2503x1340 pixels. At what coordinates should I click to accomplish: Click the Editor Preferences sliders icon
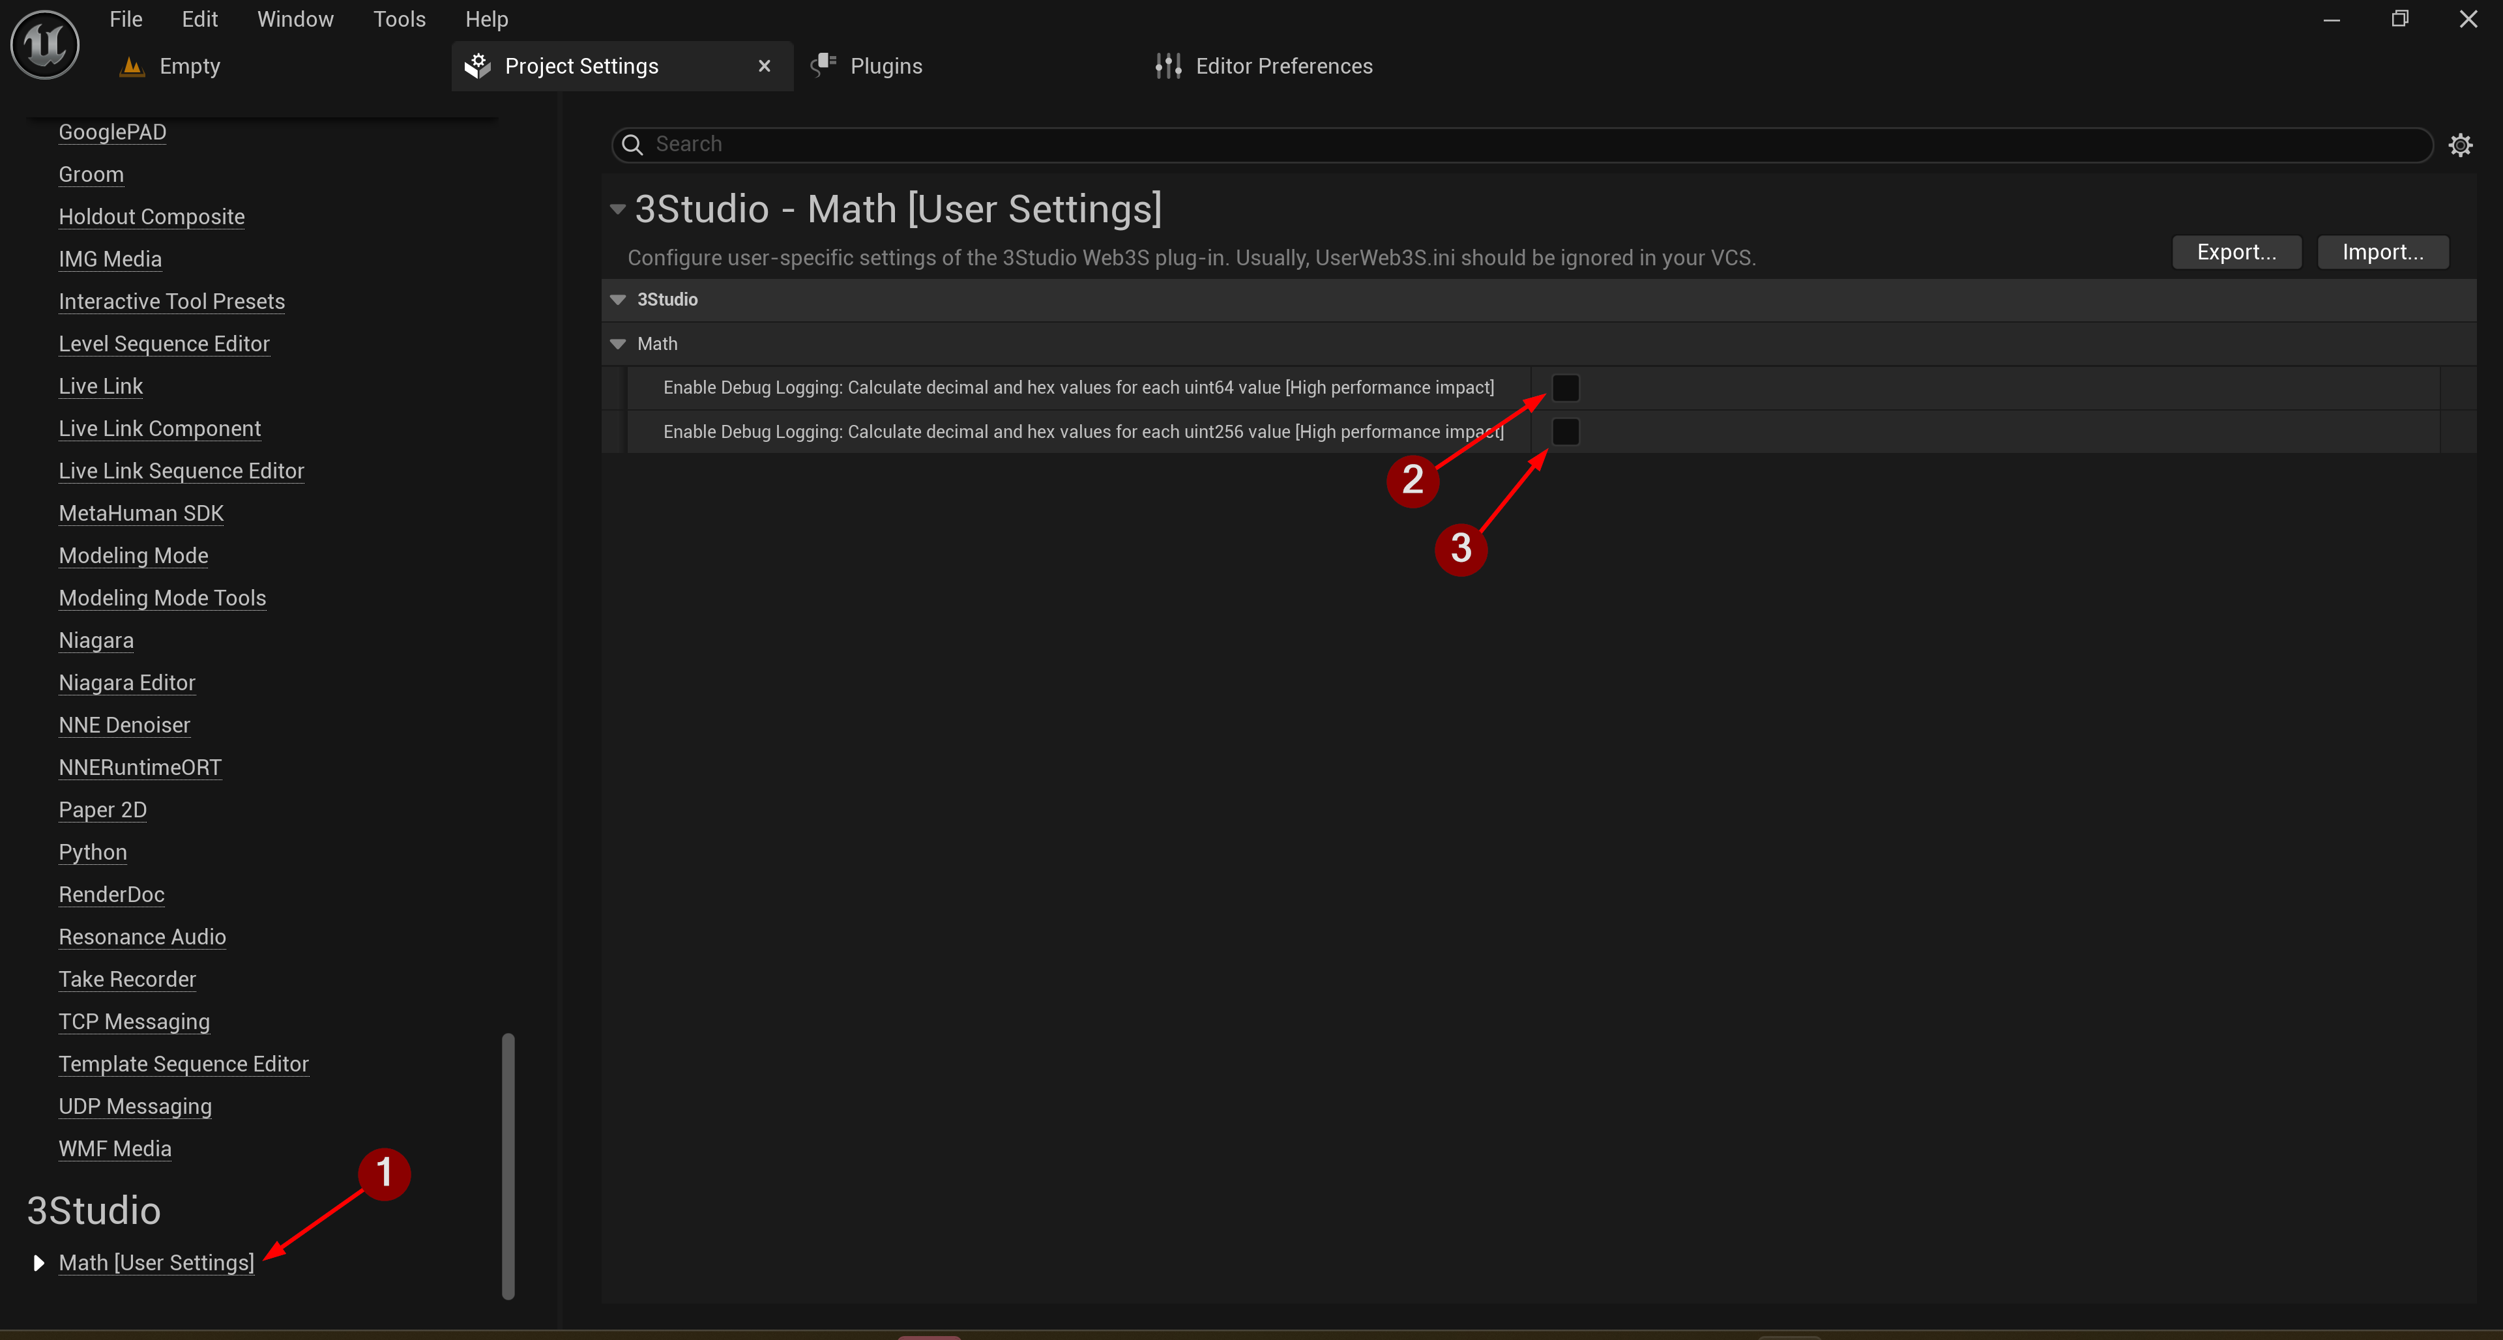click(x=1168, y=66)
